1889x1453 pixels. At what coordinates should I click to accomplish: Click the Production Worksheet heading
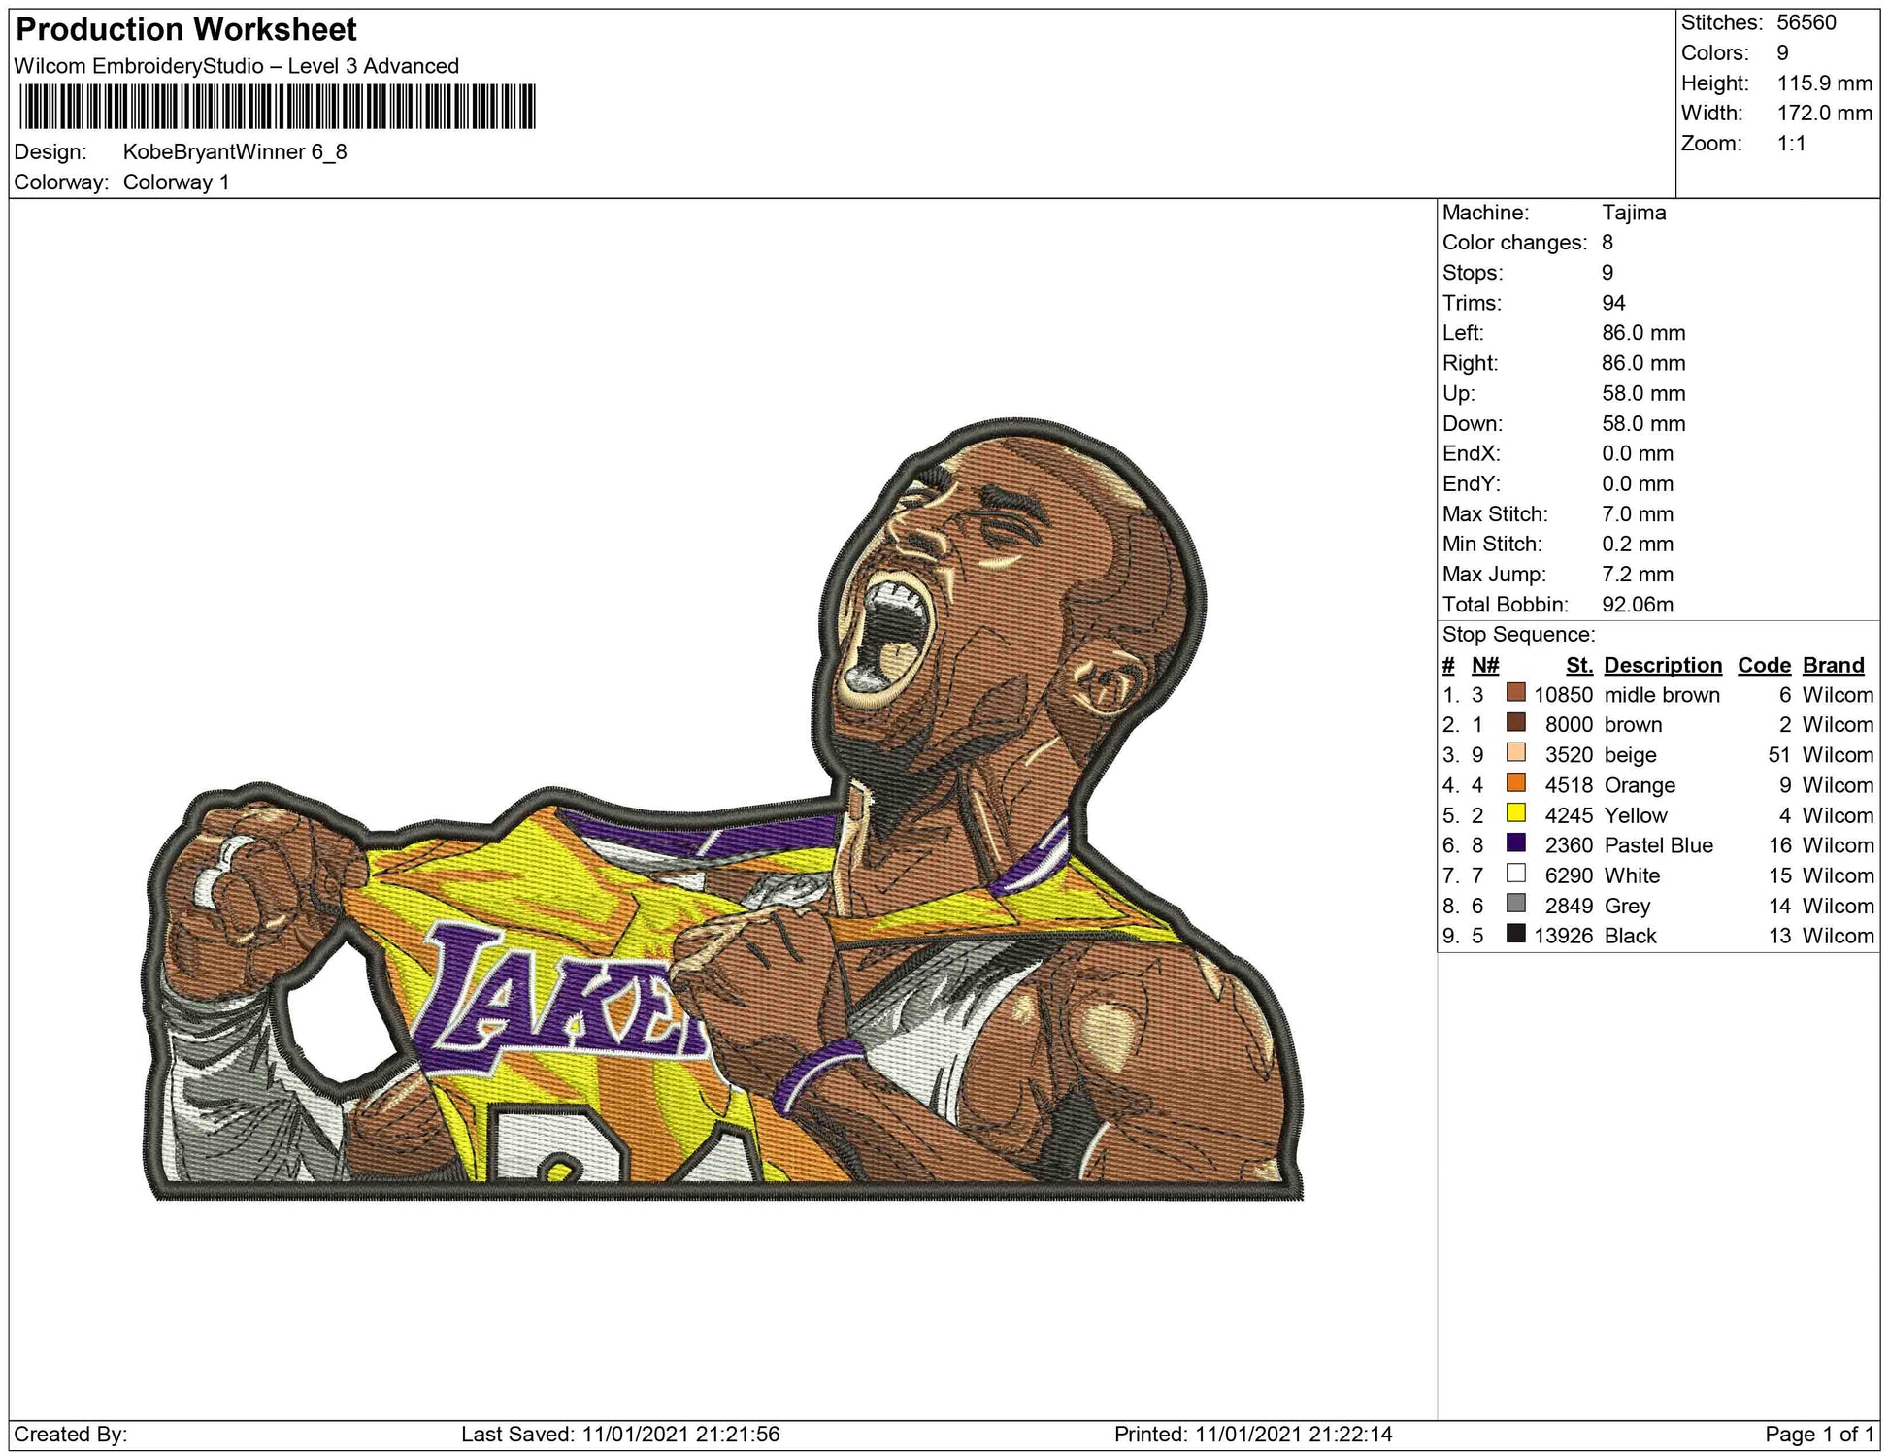[186, 30]
